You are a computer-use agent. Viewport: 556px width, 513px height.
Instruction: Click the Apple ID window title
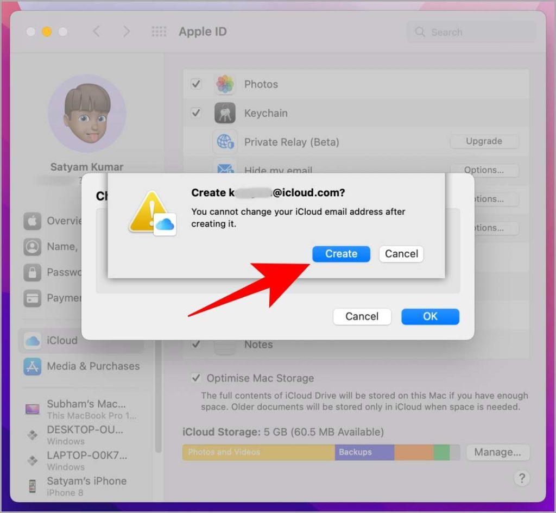click(x=203, y=32)
